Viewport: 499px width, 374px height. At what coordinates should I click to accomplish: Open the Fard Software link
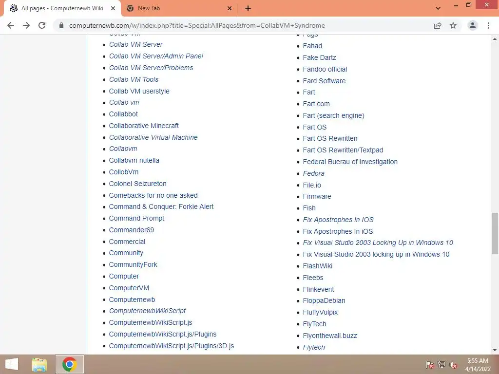click(324, 81)
